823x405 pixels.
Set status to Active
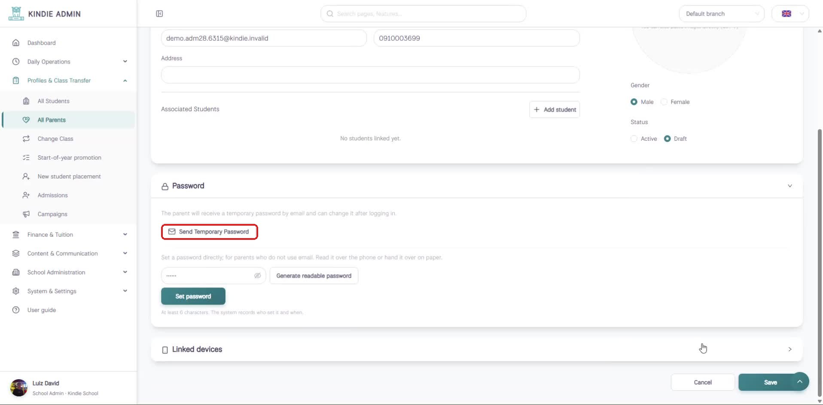point(634,139)
